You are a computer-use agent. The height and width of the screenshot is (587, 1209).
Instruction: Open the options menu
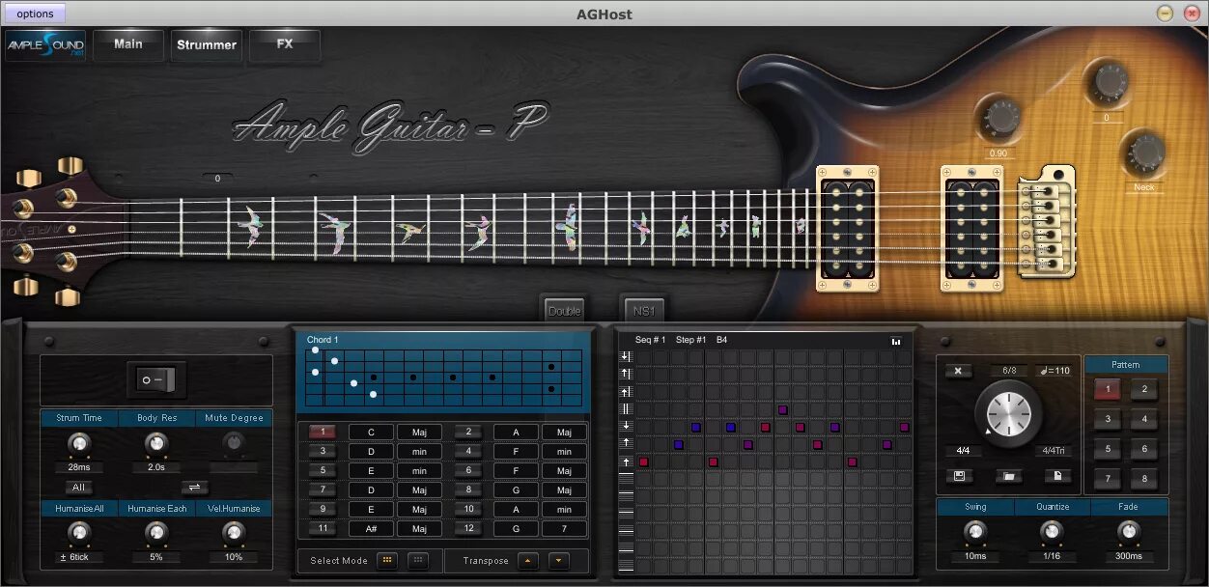coord(35,14)
